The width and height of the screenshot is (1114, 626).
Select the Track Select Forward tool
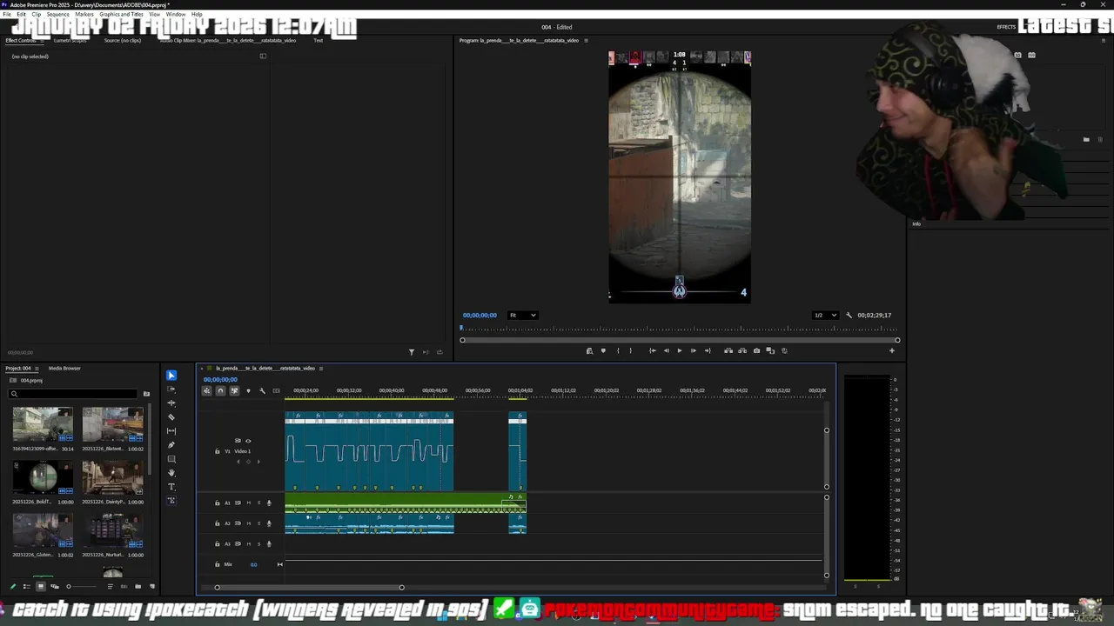171,390
